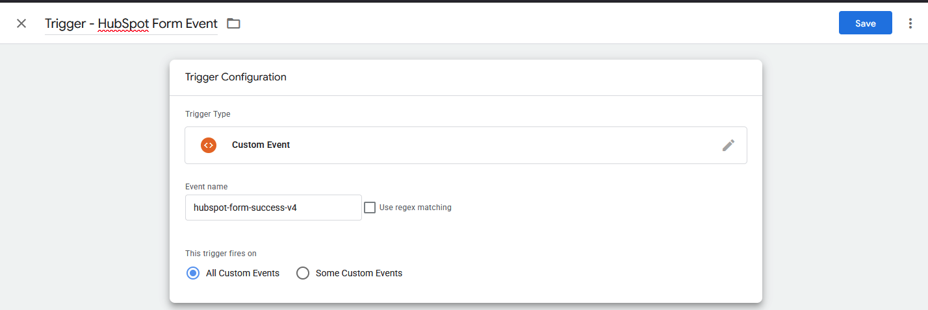Screen dimensions: 928x310
Task: Click the empty gray area outside the card
Action: pyautogui.click(x=84, y=175)
